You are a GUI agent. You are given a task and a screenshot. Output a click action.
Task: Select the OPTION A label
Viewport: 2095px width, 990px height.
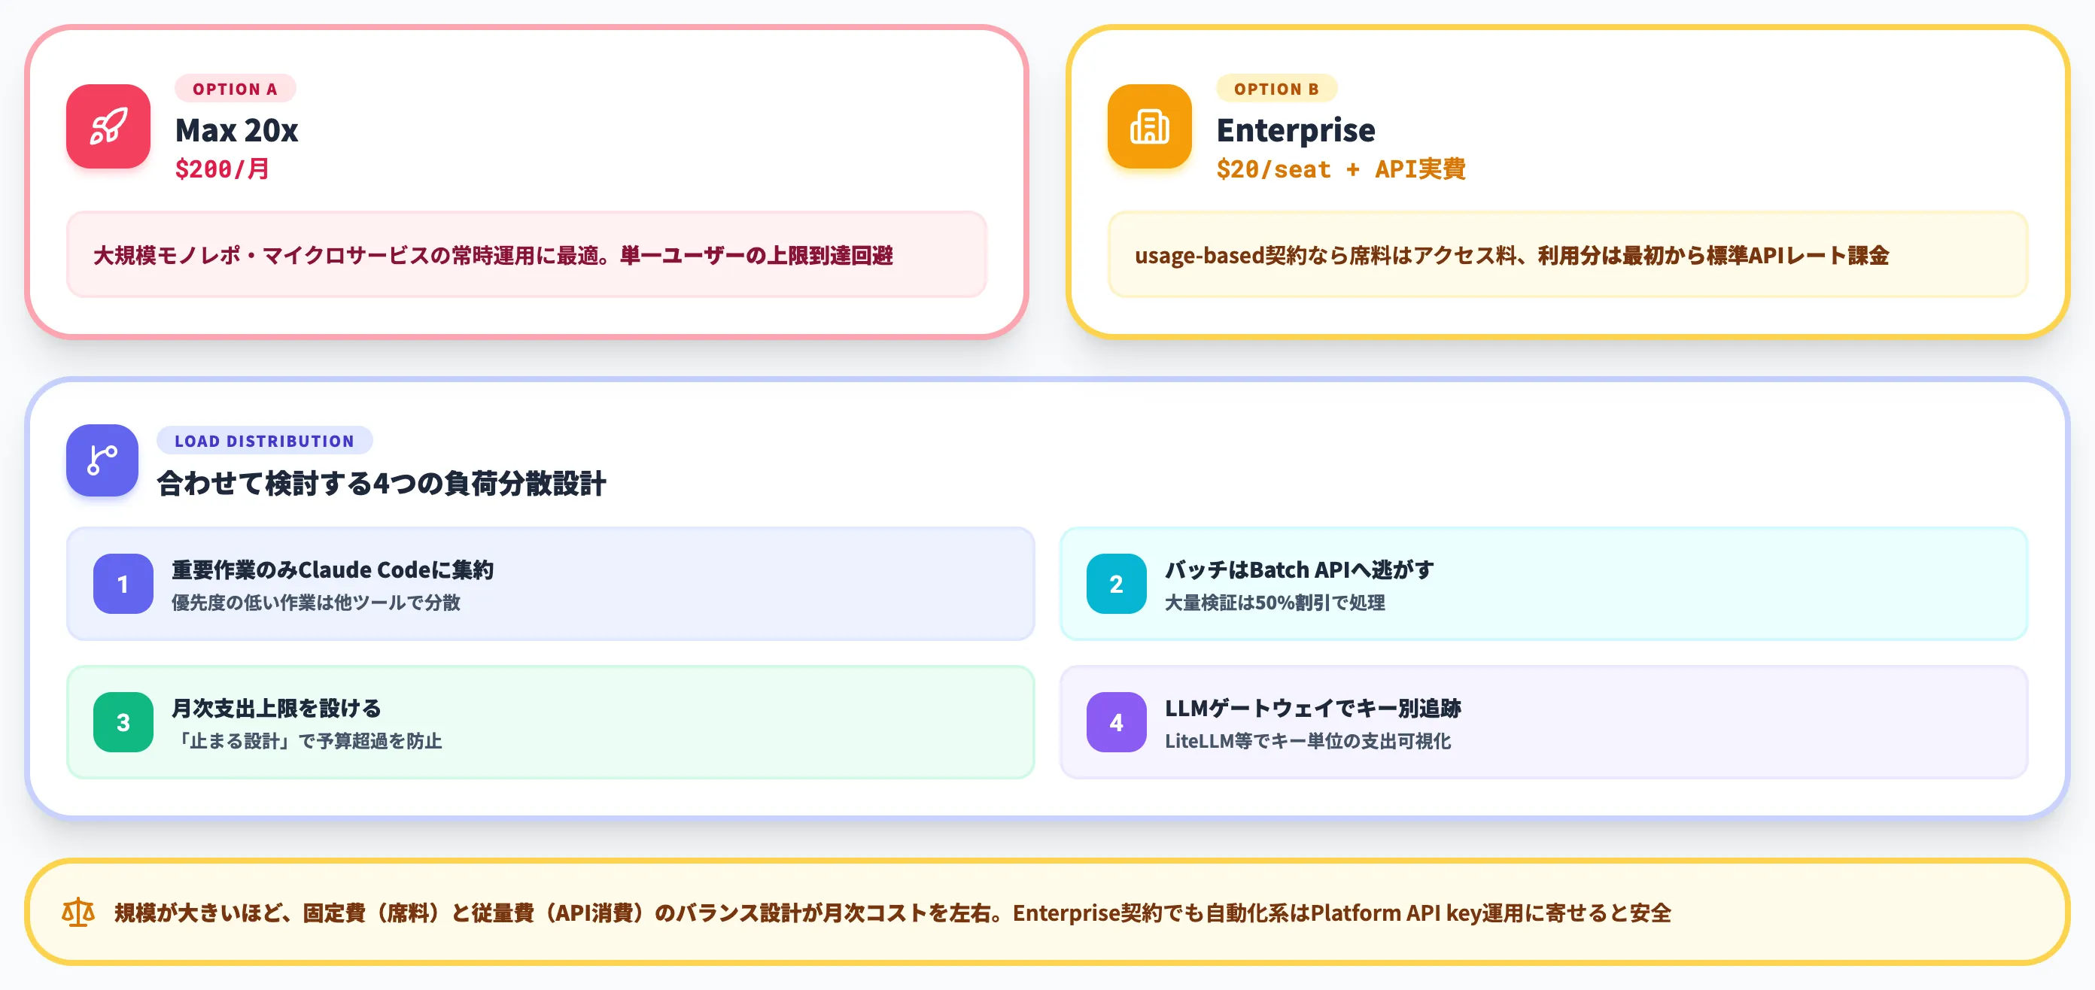(235, 89)
